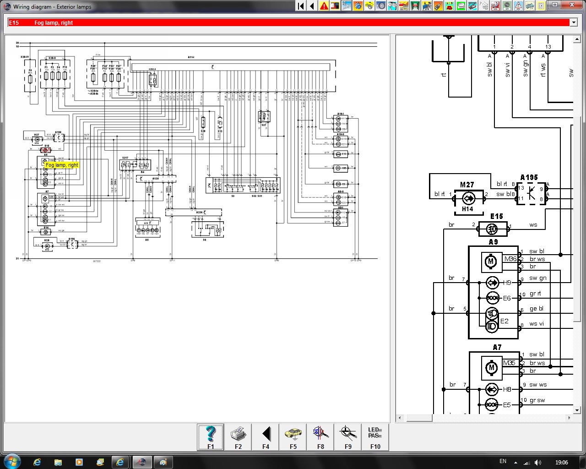Click the F8 component search magnifier button
The width and height of the screenshot is (586, 469).
pyautogui.click(x=320, y=437)
